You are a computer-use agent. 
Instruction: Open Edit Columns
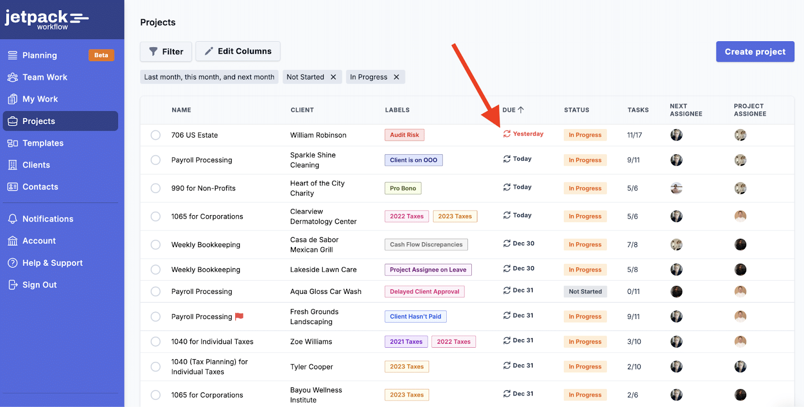pyautogui.click(x=238, y=51)
